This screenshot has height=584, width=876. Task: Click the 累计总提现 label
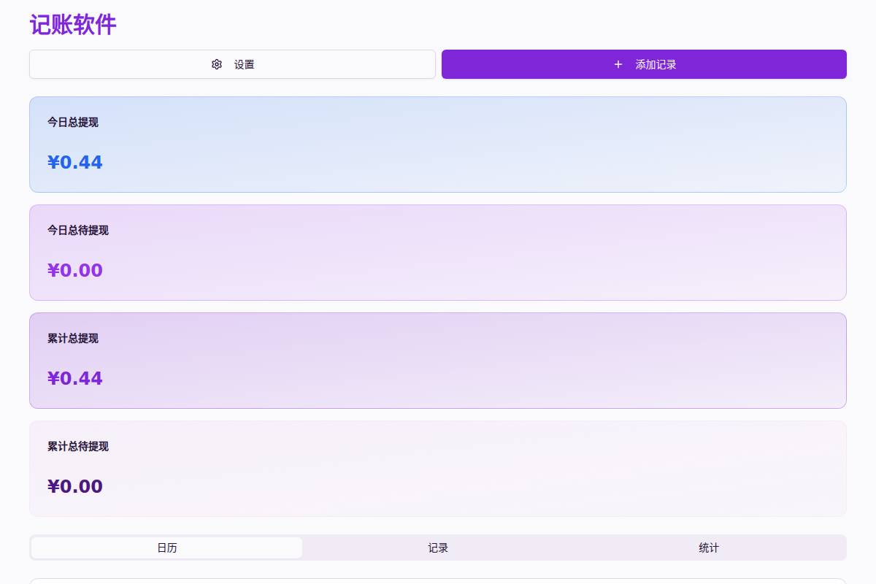coord(73,338)
